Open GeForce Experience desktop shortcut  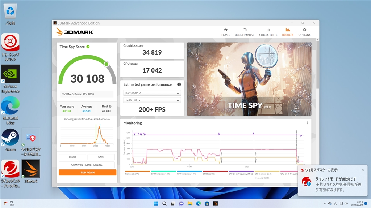(10, 79)
